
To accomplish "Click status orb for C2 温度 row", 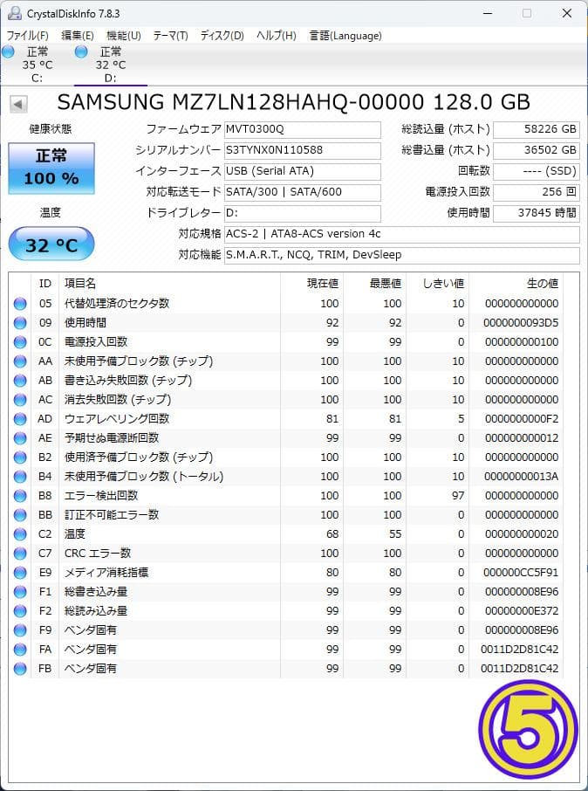I will (x=20, y=534).
